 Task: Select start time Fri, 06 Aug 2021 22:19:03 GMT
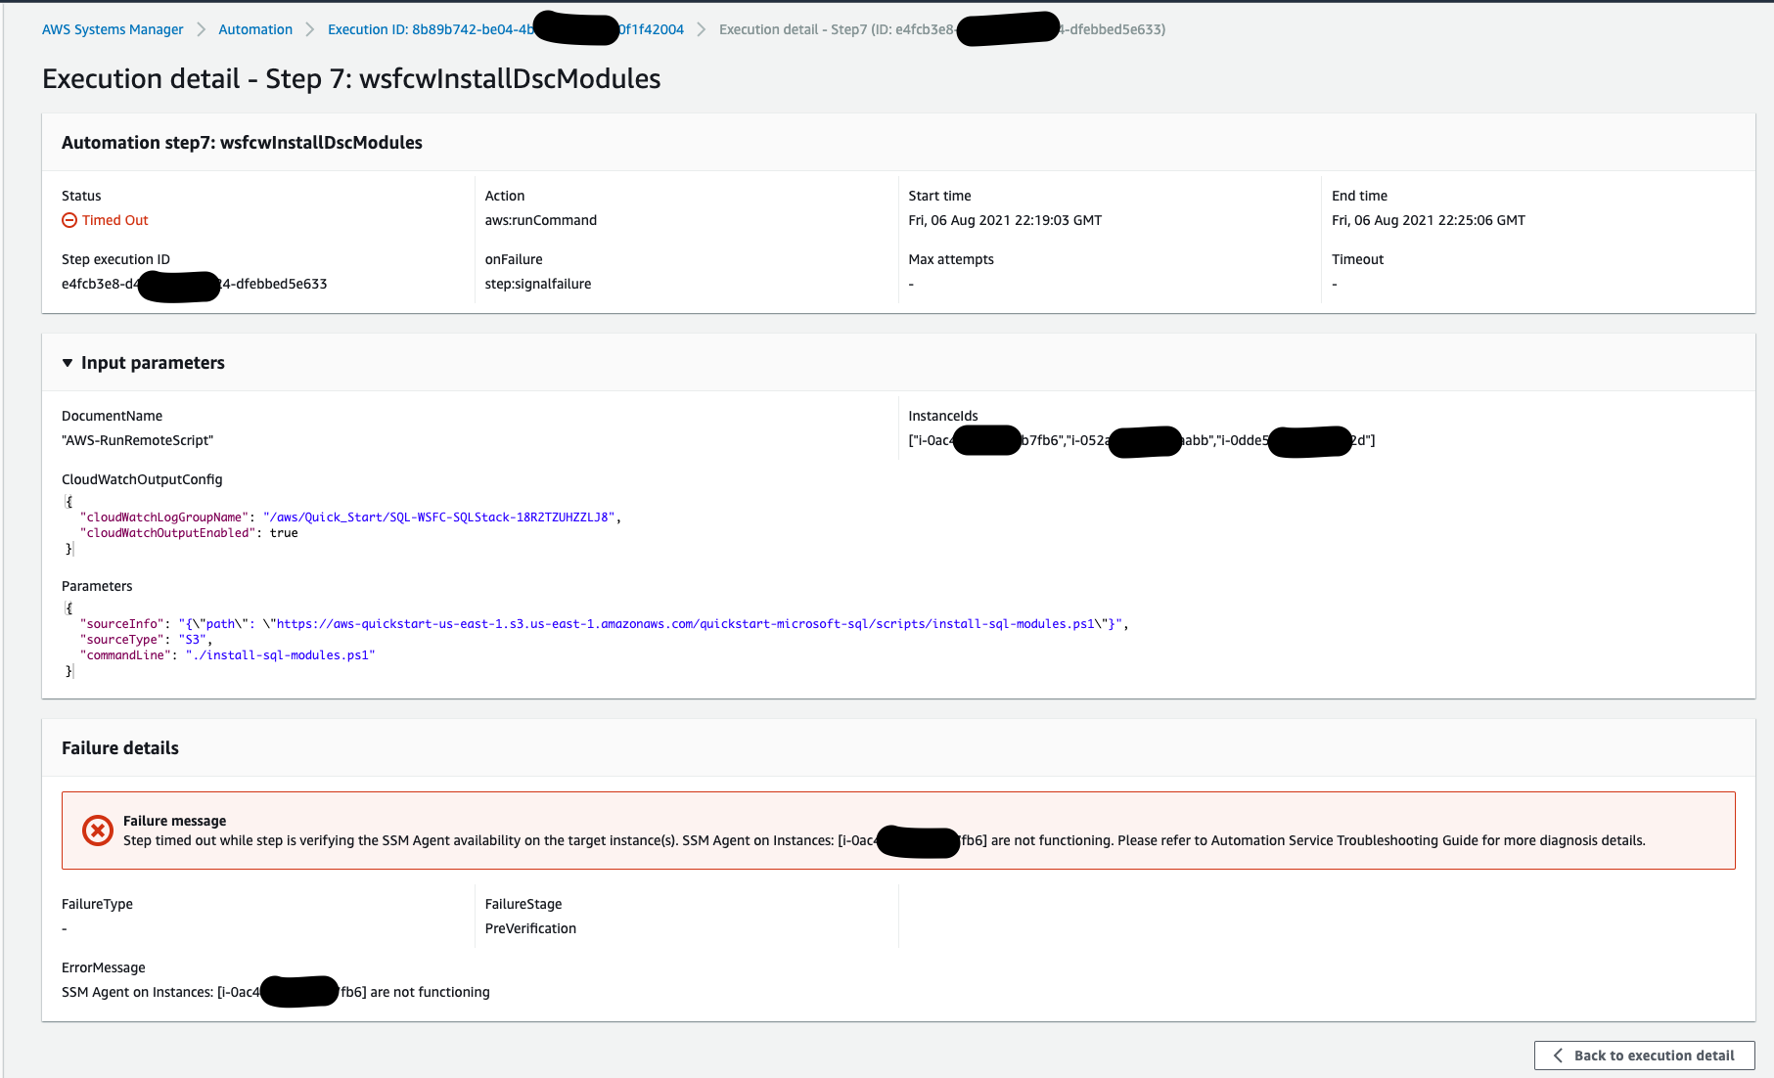1005,220
